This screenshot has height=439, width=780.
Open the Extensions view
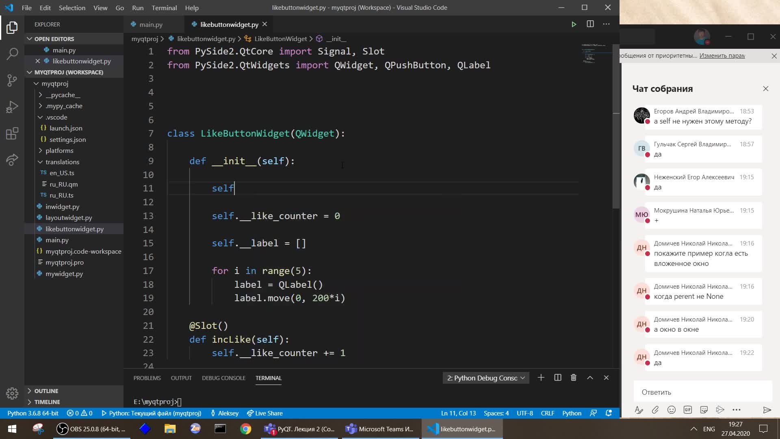click(x=12, y=133)
